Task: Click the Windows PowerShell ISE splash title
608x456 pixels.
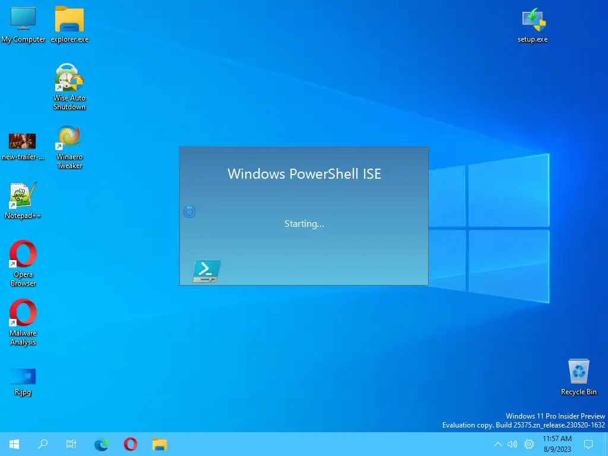Action: (x=305, y=174)
